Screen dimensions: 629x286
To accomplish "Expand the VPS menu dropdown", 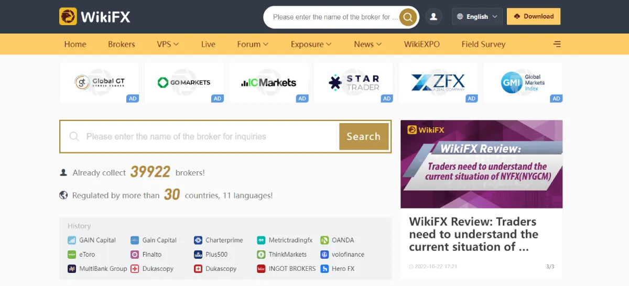I will pyautogui.click(x=168, y=45).
